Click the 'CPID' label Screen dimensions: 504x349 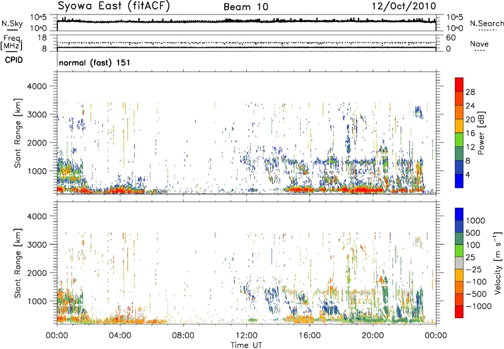point(14,60)
